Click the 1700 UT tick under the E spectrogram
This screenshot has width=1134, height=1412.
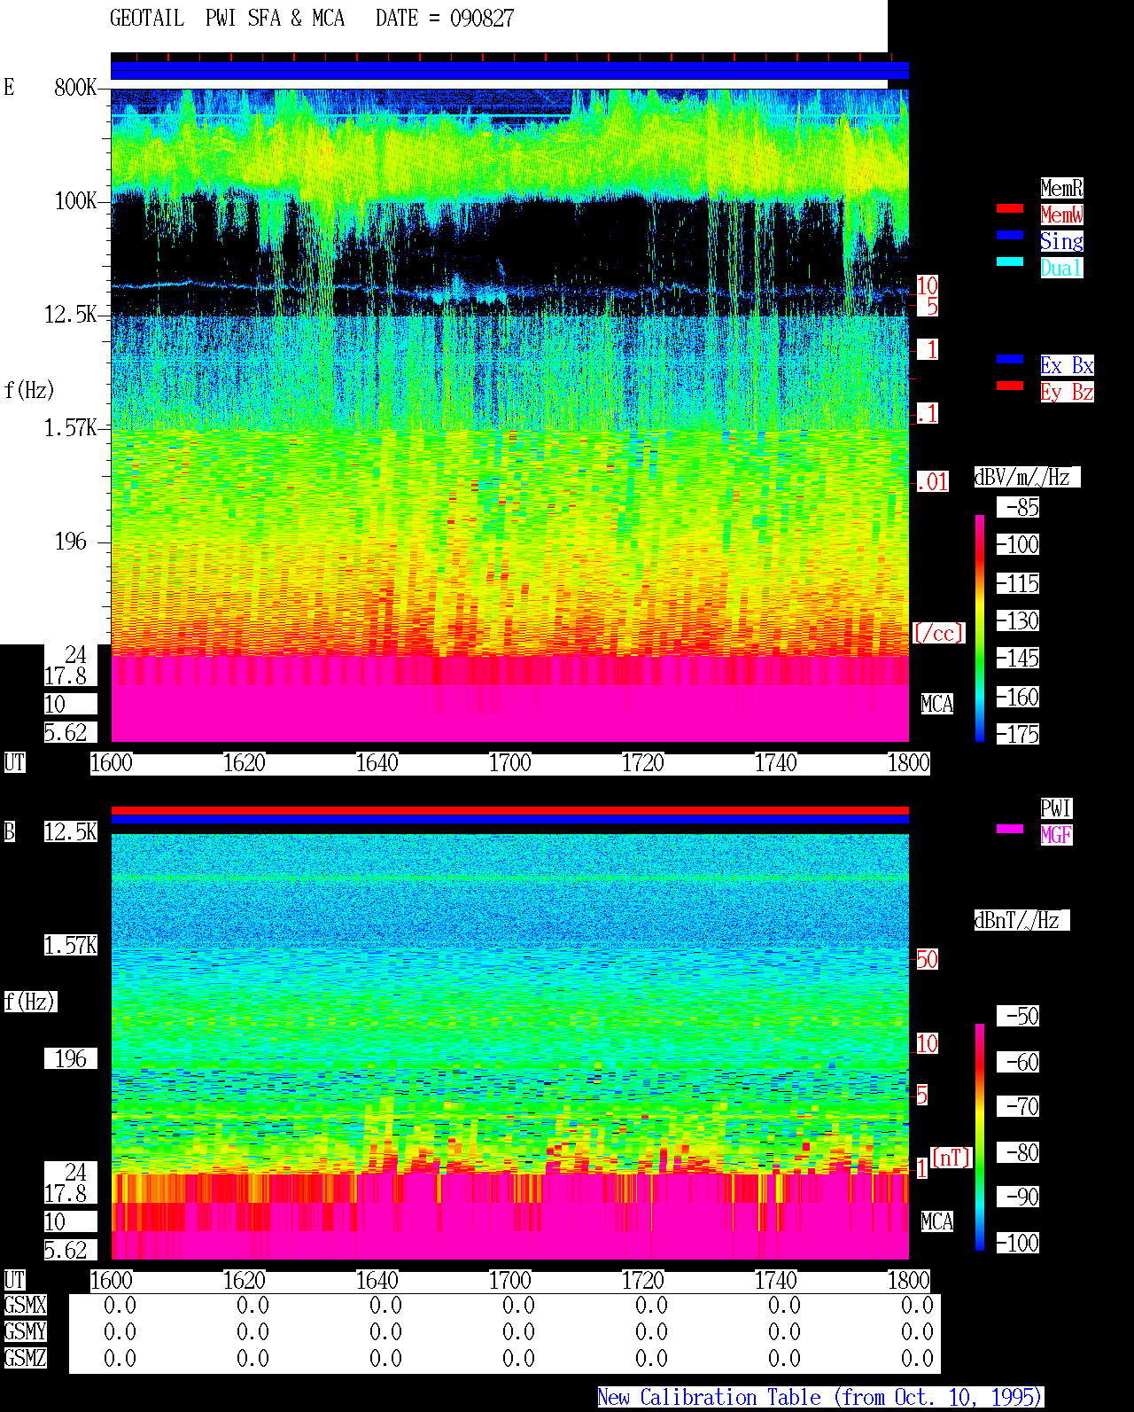coord(510,763)
